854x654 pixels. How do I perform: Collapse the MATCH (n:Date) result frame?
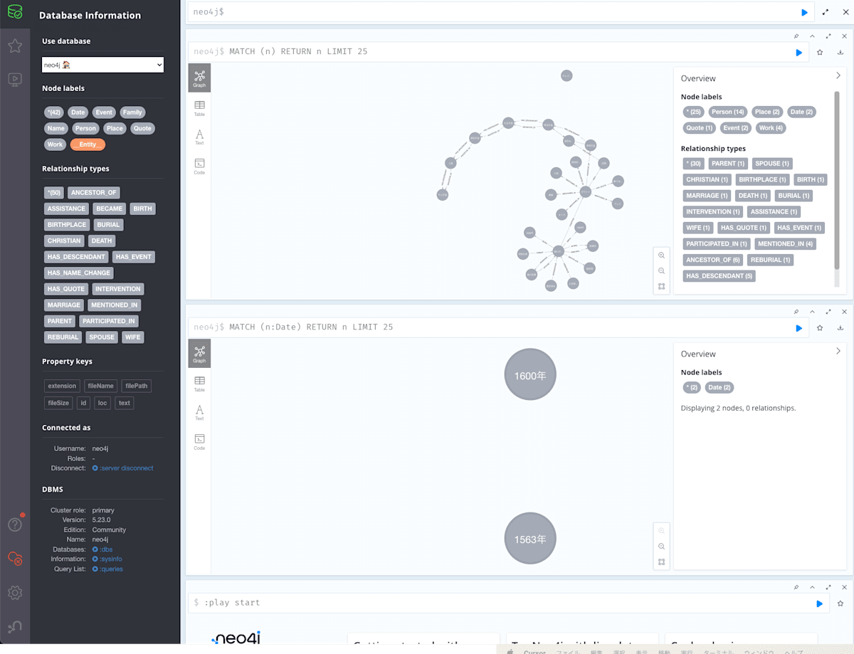click(812, 311)
